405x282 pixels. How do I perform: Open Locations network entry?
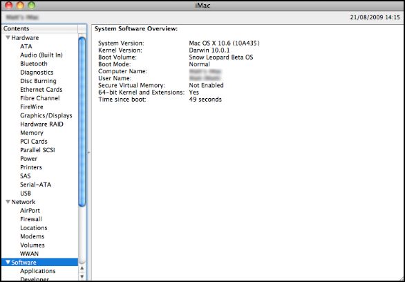34,228
